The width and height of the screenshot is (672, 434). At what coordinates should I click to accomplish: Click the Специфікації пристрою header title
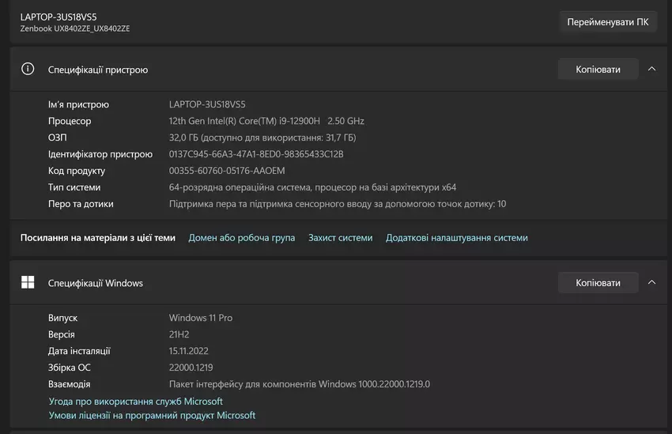click(98, 70)
